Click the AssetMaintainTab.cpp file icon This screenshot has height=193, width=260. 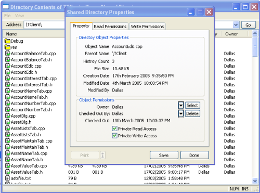pos(8,141)
